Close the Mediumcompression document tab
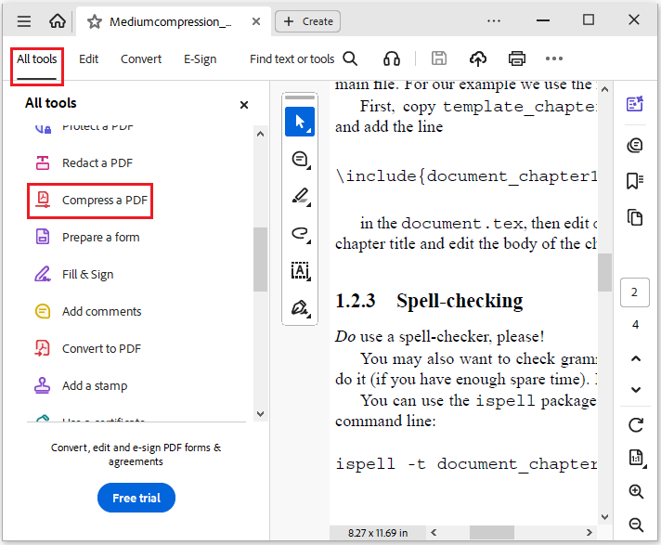 click(256, 21)
